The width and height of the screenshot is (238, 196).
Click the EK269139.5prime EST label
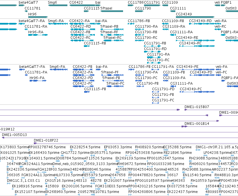131,158
